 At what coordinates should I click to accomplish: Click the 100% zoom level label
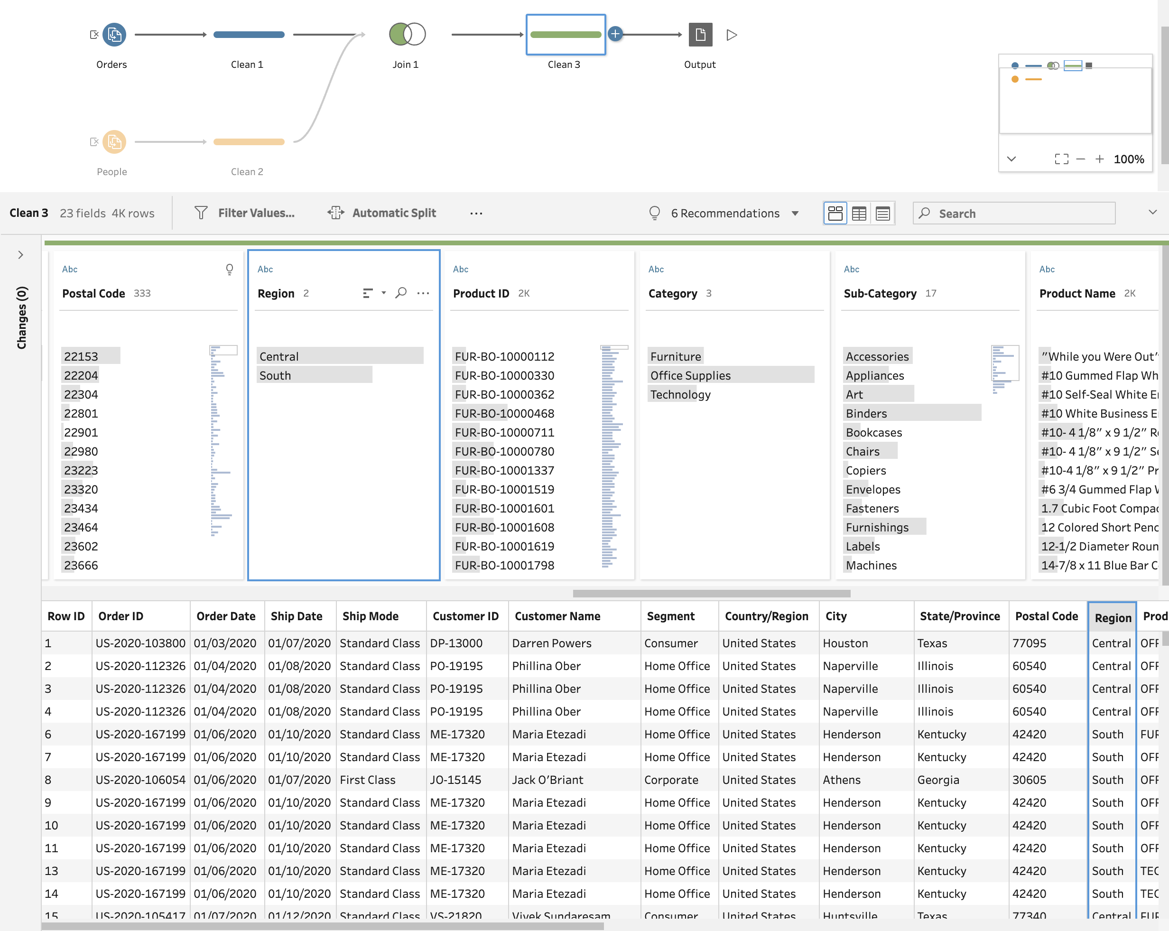(x=1129, y=159)
